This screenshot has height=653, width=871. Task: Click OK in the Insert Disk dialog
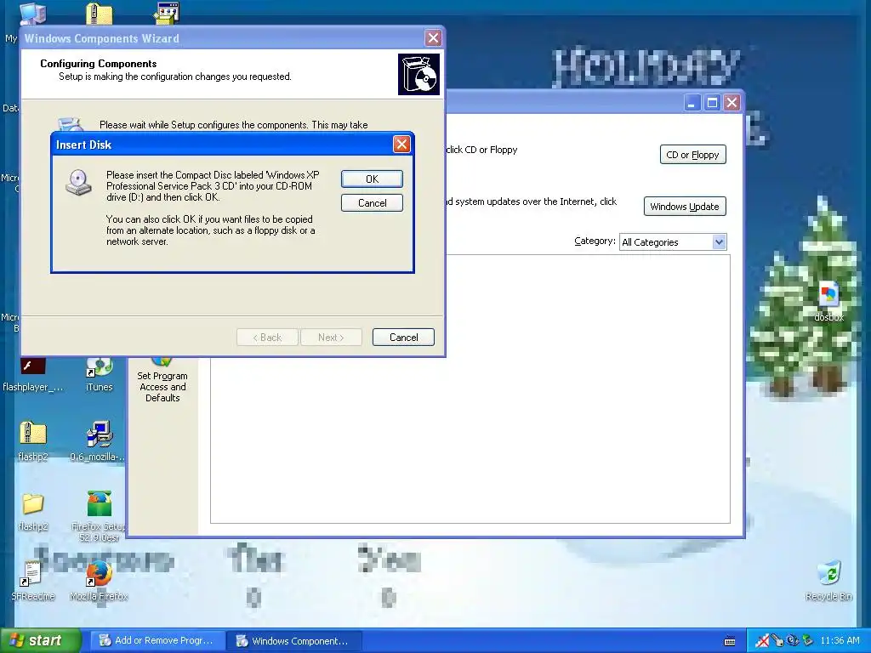pos(372,179)
